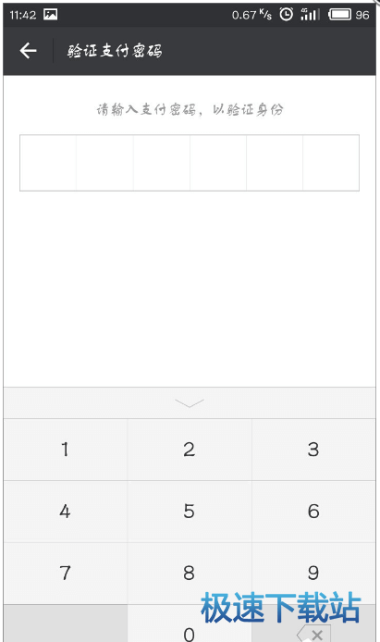Viewport: 380px width, 642px height.
Task: Select the first password digit box
Action: coord(48,163)
